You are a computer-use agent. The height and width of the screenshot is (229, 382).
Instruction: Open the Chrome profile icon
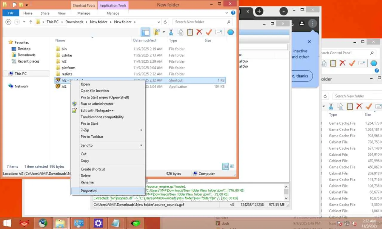302,23
